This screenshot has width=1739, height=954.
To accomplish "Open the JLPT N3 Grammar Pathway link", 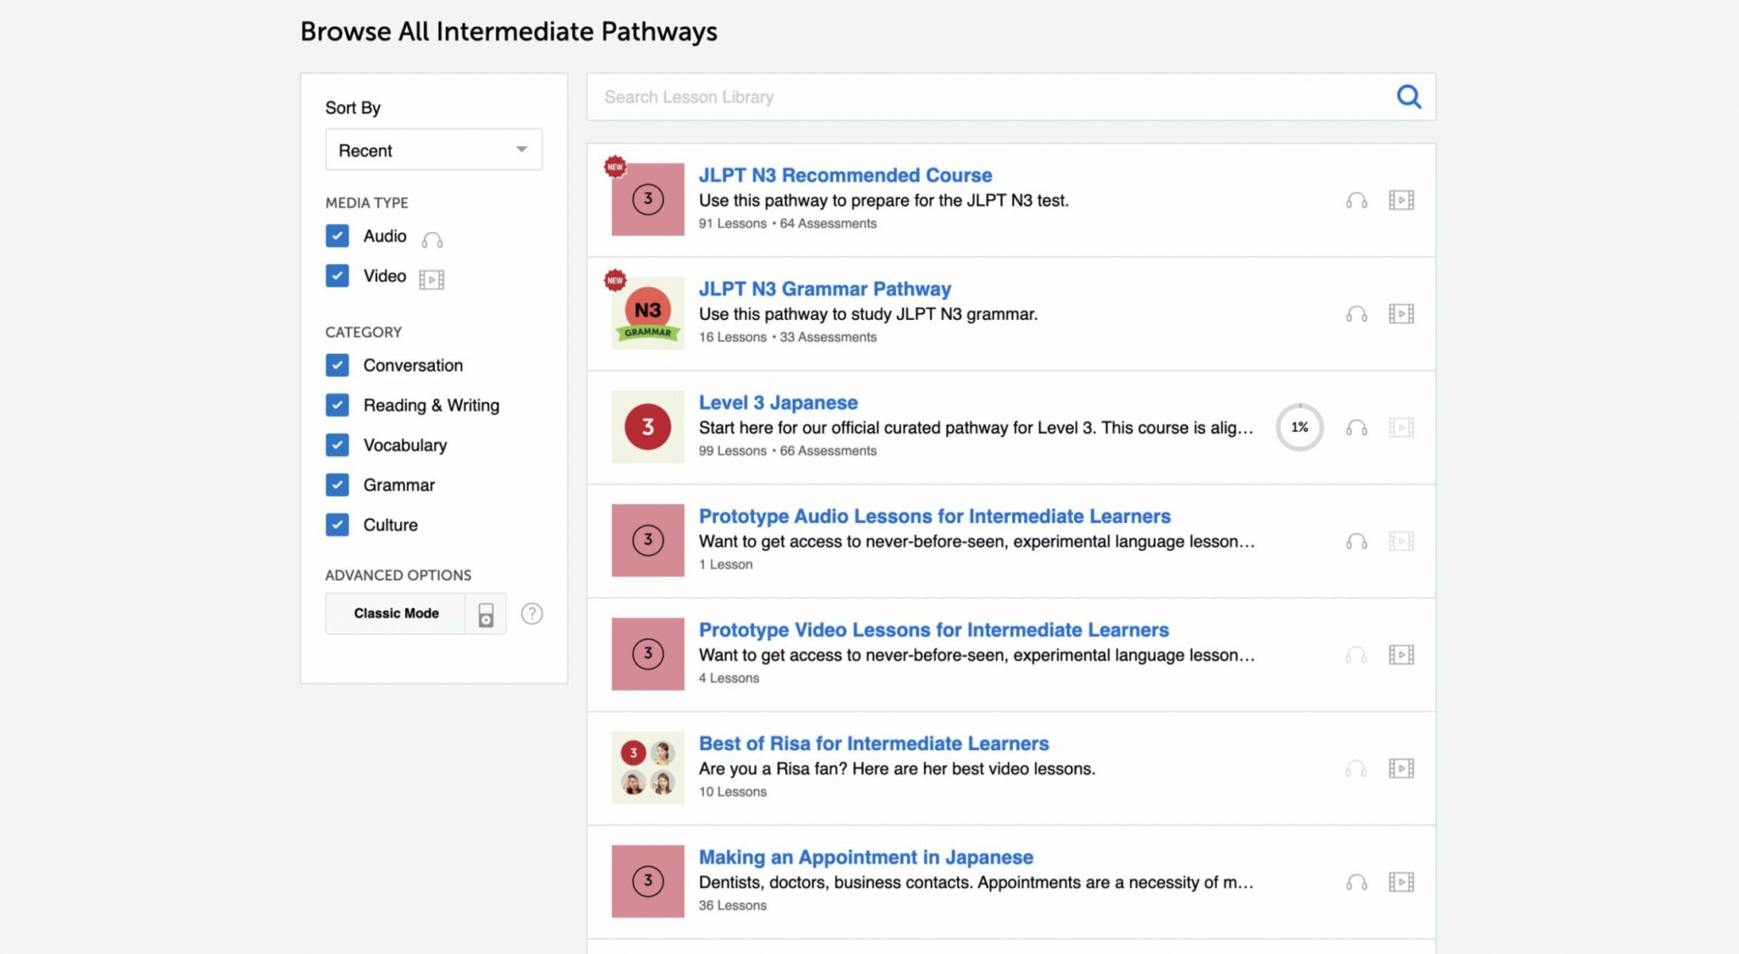I will tap(824, 289).
